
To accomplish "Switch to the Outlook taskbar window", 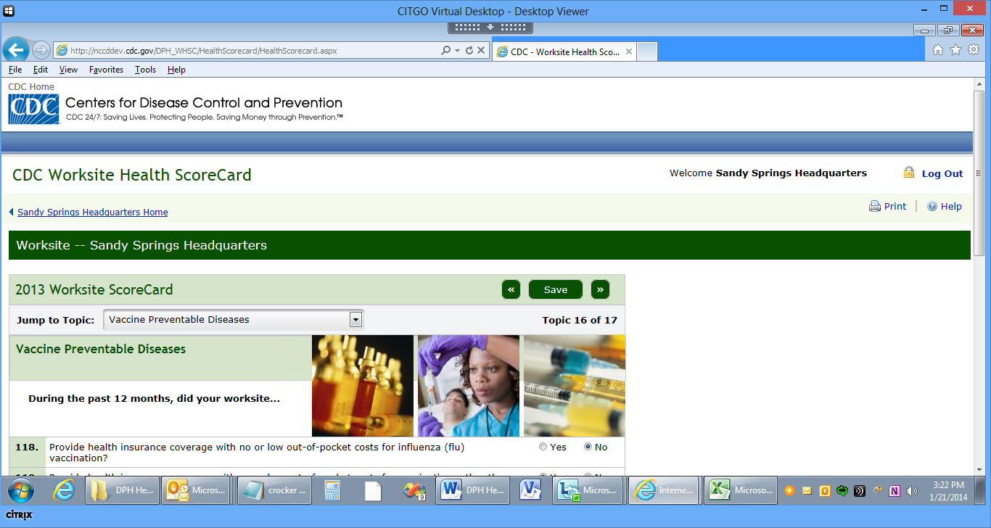I will (196, 490).
